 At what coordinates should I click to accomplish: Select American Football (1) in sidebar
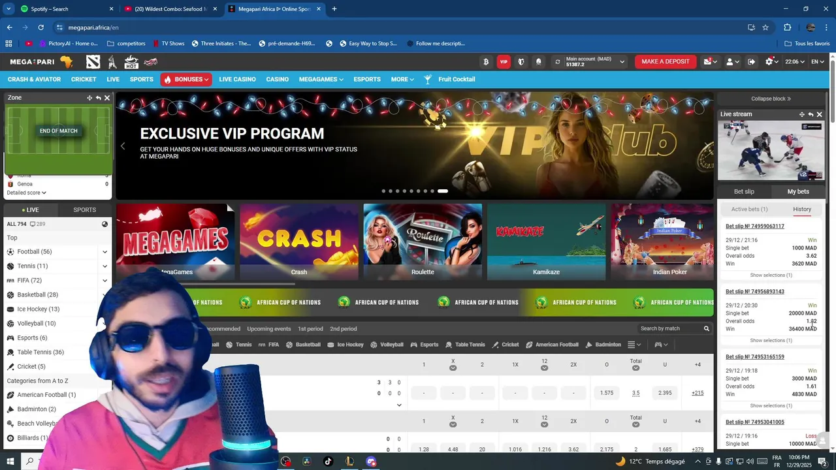(46, 395)
